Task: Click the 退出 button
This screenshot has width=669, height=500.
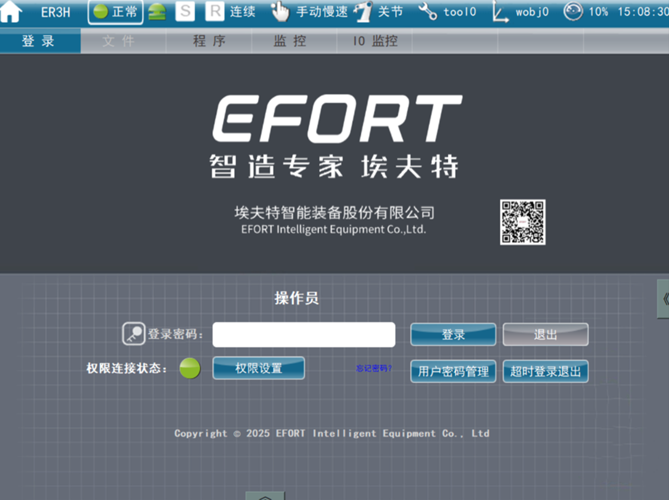Action: pos(546,335)
